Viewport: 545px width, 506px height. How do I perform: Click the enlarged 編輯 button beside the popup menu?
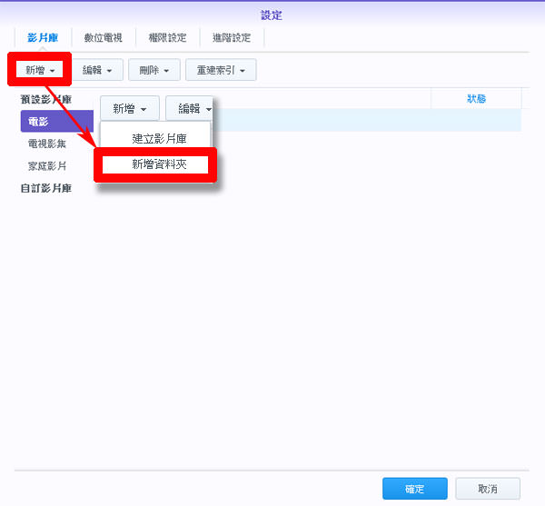[190, 108]
